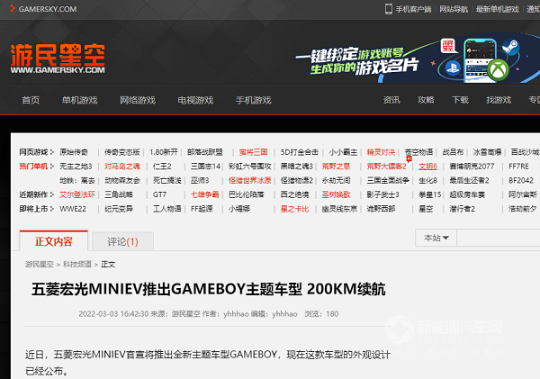
Task: Open the underlined 文明6 link
Action: pyautogui.click(x=427, y=167)
